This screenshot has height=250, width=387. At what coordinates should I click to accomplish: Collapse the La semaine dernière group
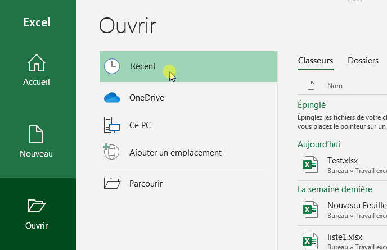[x=335, y=189]
